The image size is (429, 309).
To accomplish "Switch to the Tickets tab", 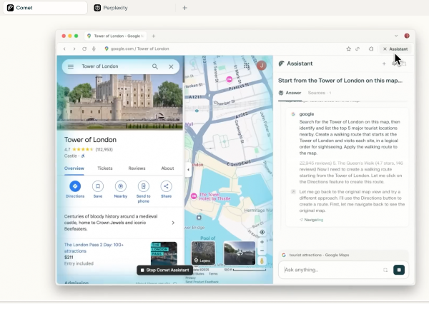I will point(105,168).
